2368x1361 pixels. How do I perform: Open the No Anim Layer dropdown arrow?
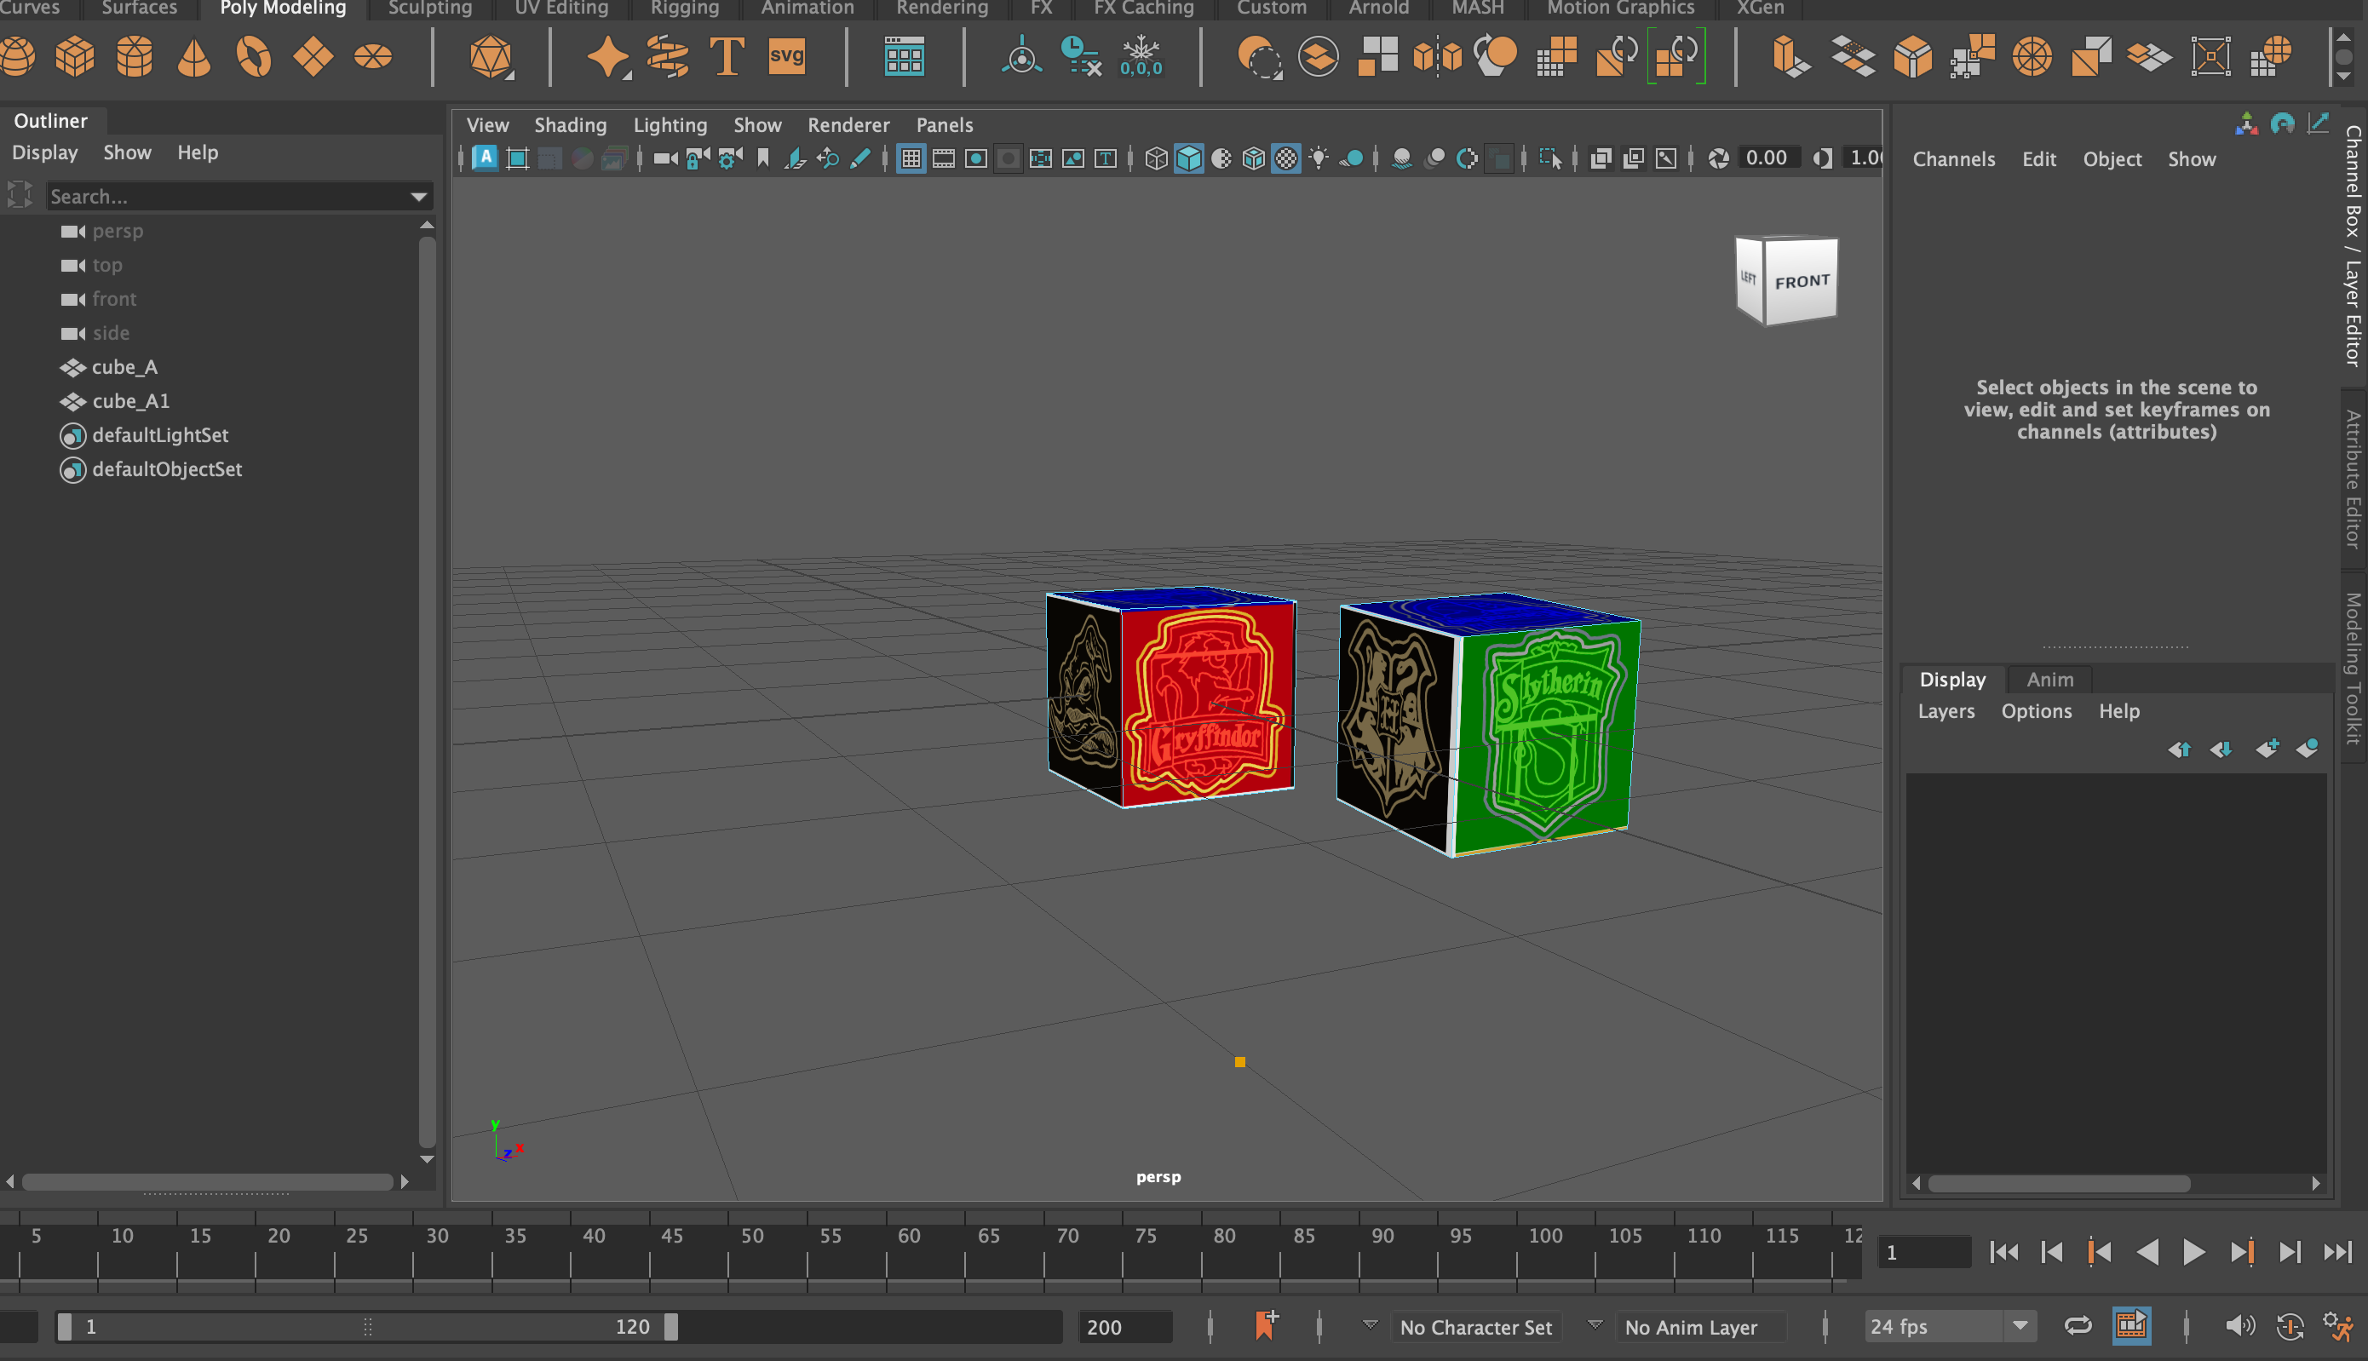[x=1595, y=1324]
